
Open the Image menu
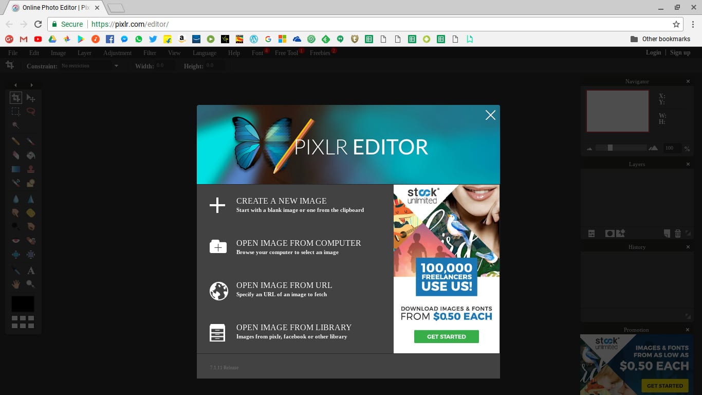point(58,53)
